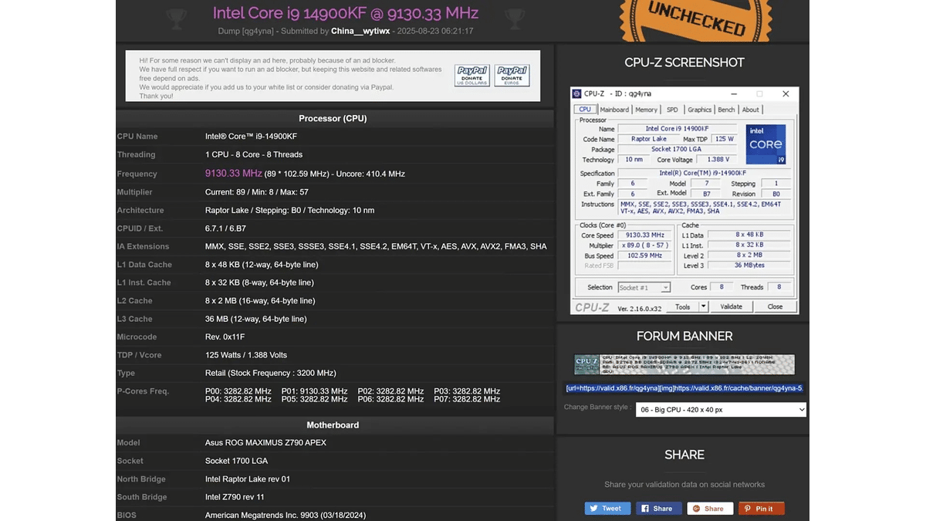
Task: Click the right trophy icon beside title
Action: click(x=515, y=19)
